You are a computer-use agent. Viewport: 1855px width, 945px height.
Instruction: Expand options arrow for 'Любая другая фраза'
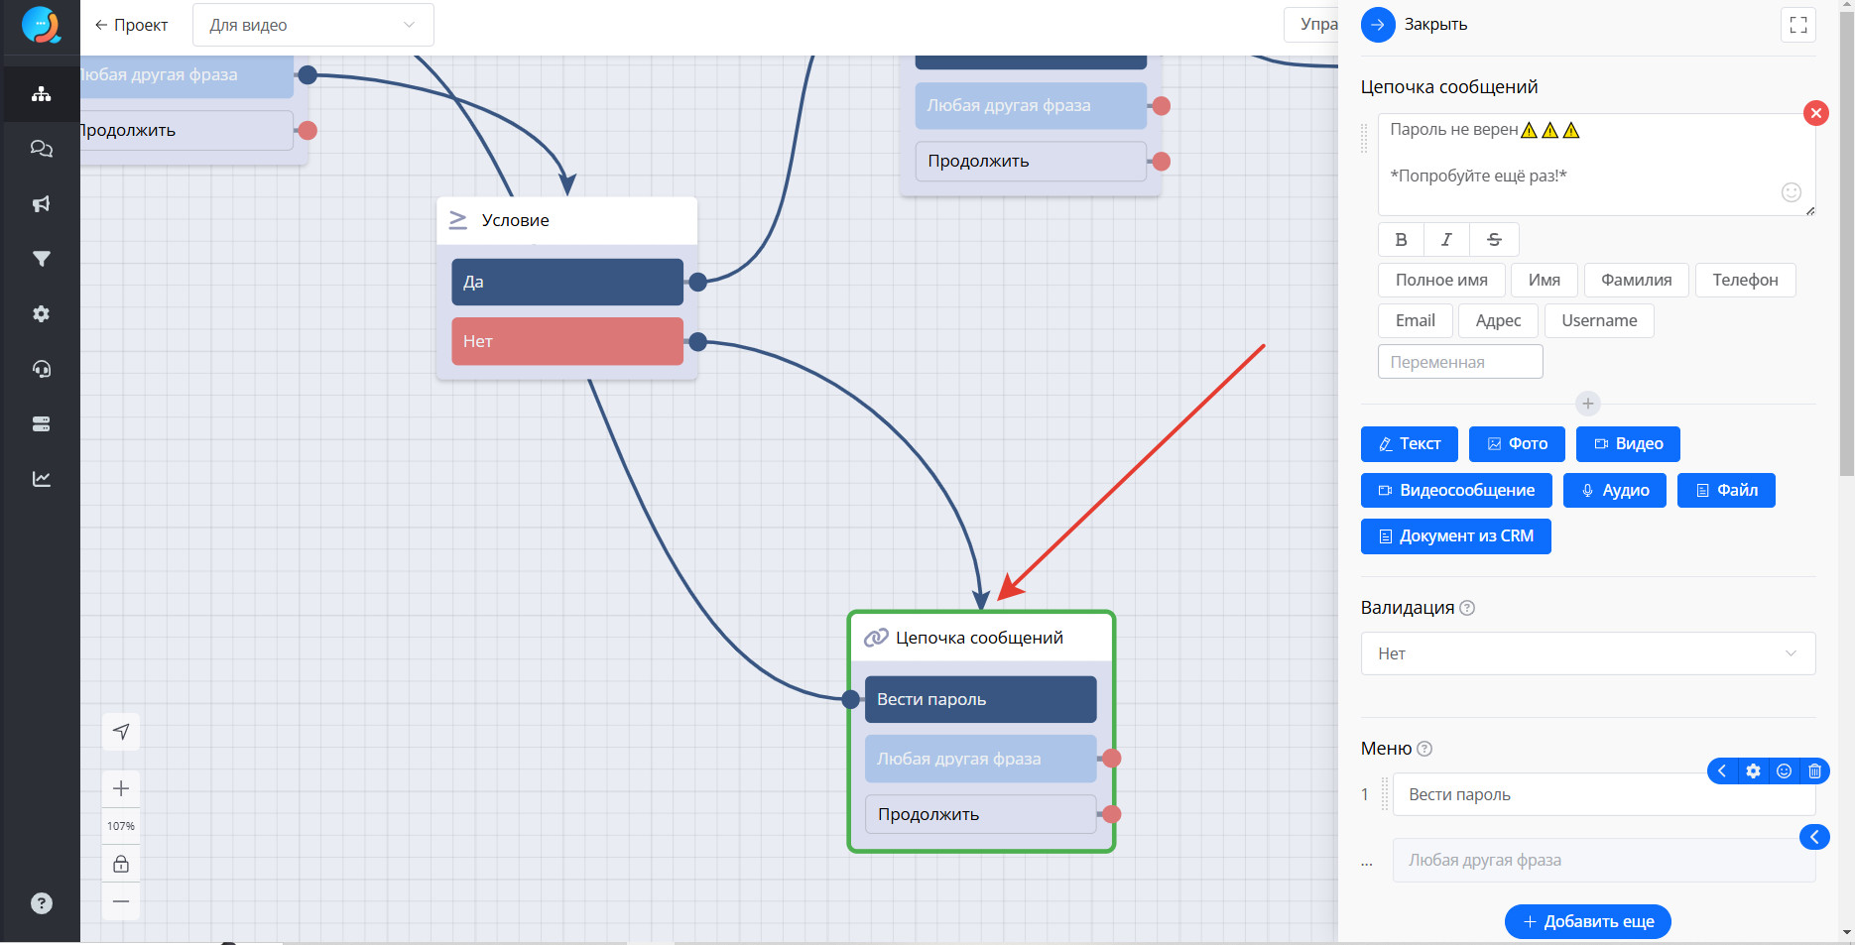[1813, 837]
